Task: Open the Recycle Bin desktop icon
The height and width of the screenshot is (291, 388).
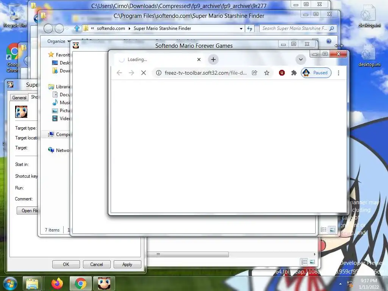Action: tap(15, 15)
